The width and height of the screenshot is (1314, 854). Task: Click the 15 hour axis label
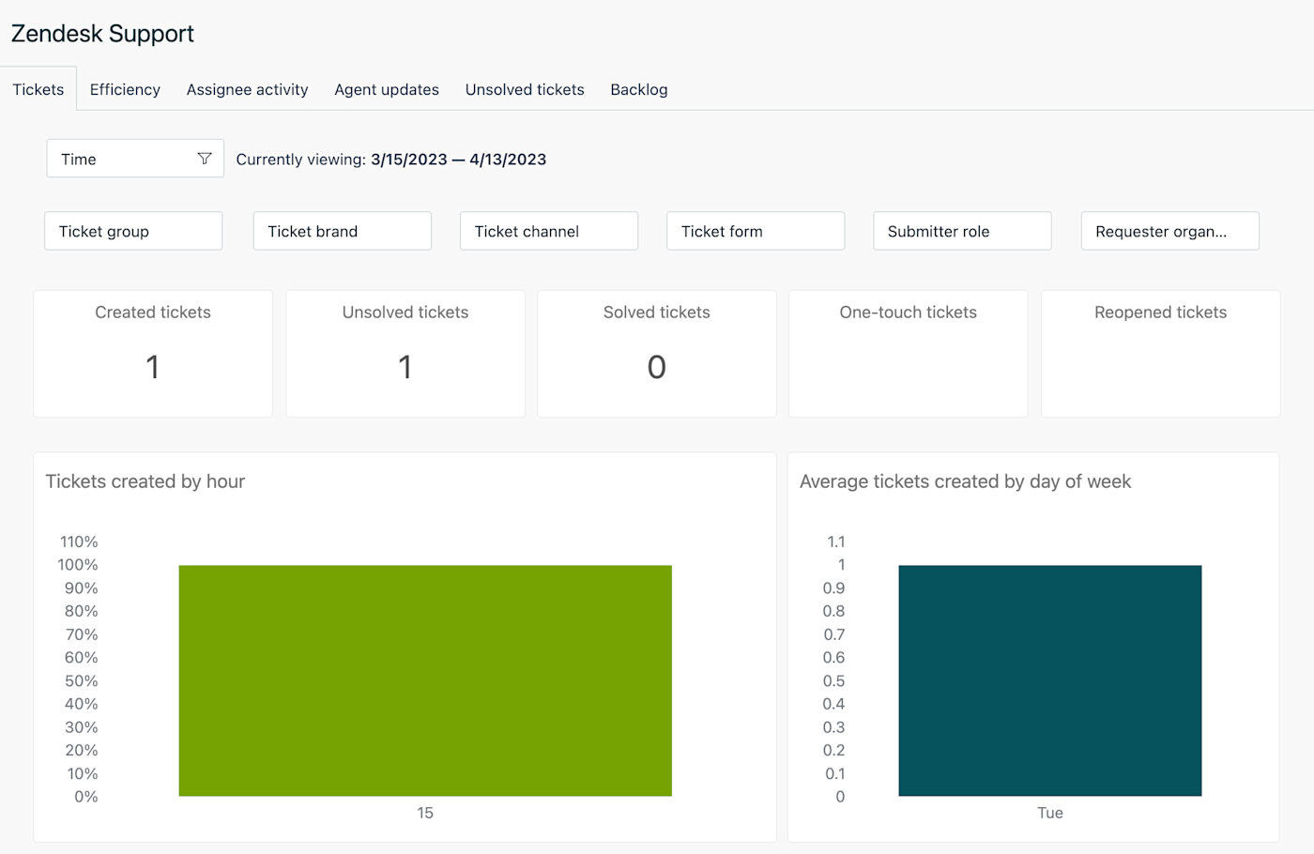tap(425, 813)
